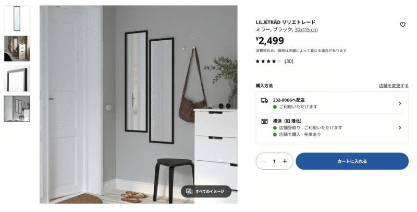Decrease quantity with the minus icon
The width and height of the screenshot is (417, 212).
pos(264,161)
